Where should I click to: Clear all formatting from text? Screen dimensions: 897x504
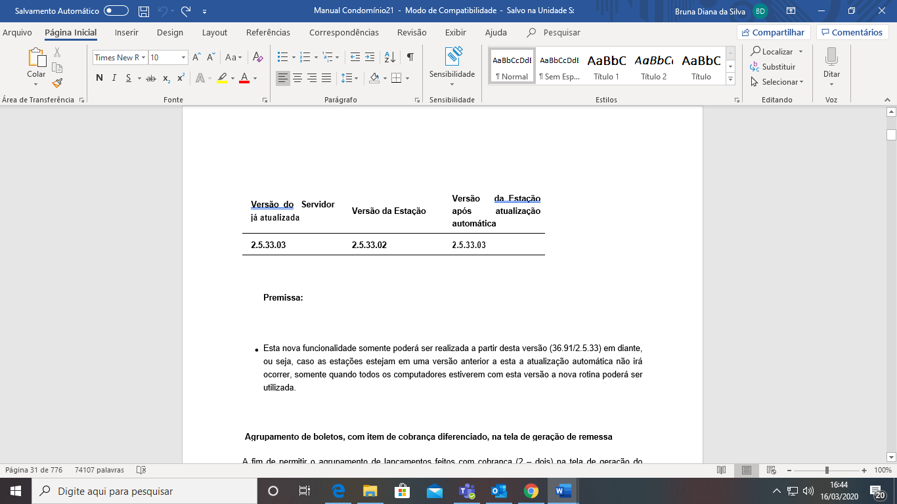[258, 58]
